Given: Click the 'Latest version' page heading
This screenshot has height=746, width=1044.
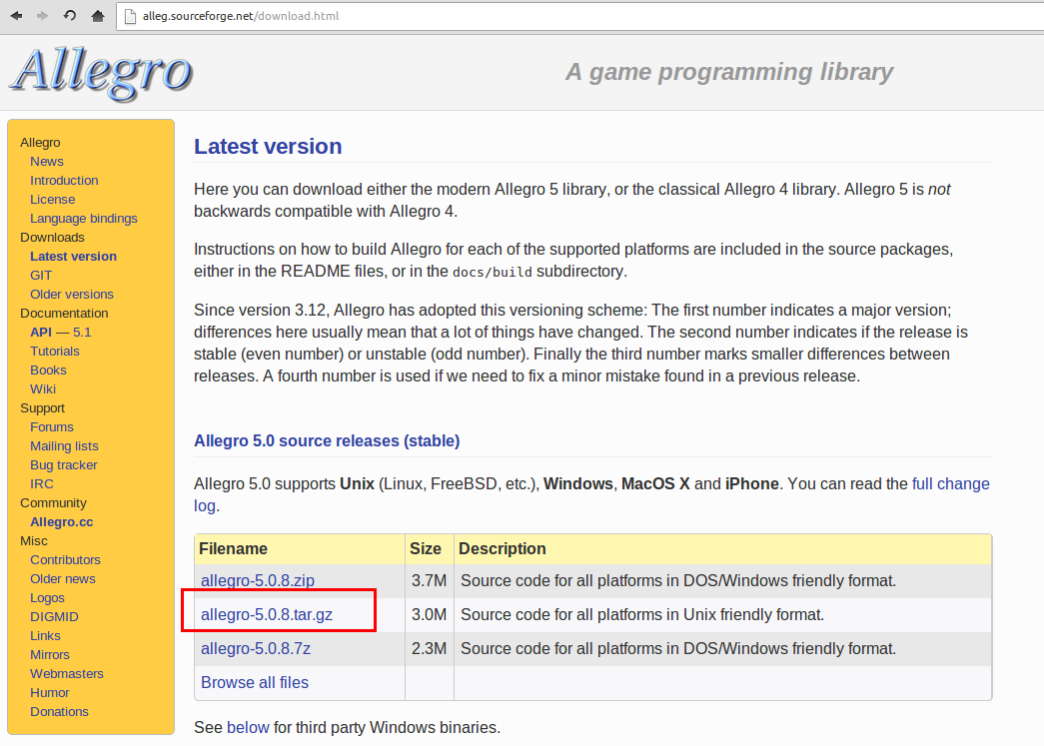Looking at the screenshot, I should (268, 147).
